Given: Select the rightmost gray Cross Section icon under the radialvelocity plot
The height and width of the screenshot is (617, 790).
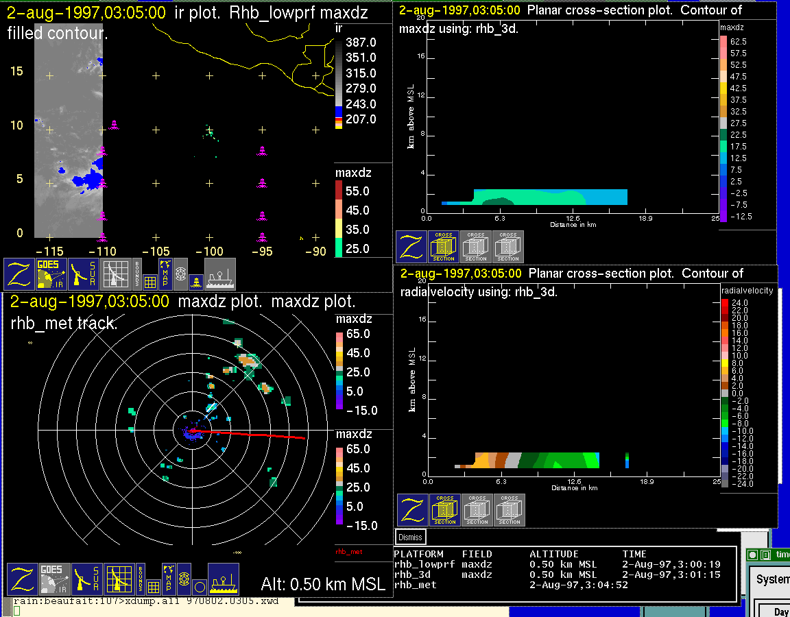Looking at the screenshot, I should [510, 510].
